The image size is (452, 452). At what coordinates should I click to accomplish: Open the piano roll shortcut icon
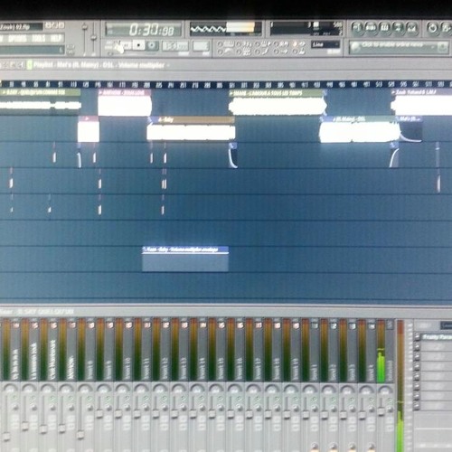384,28
